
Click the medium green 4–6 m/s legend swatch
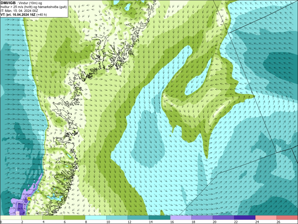(x=53, y=217)
